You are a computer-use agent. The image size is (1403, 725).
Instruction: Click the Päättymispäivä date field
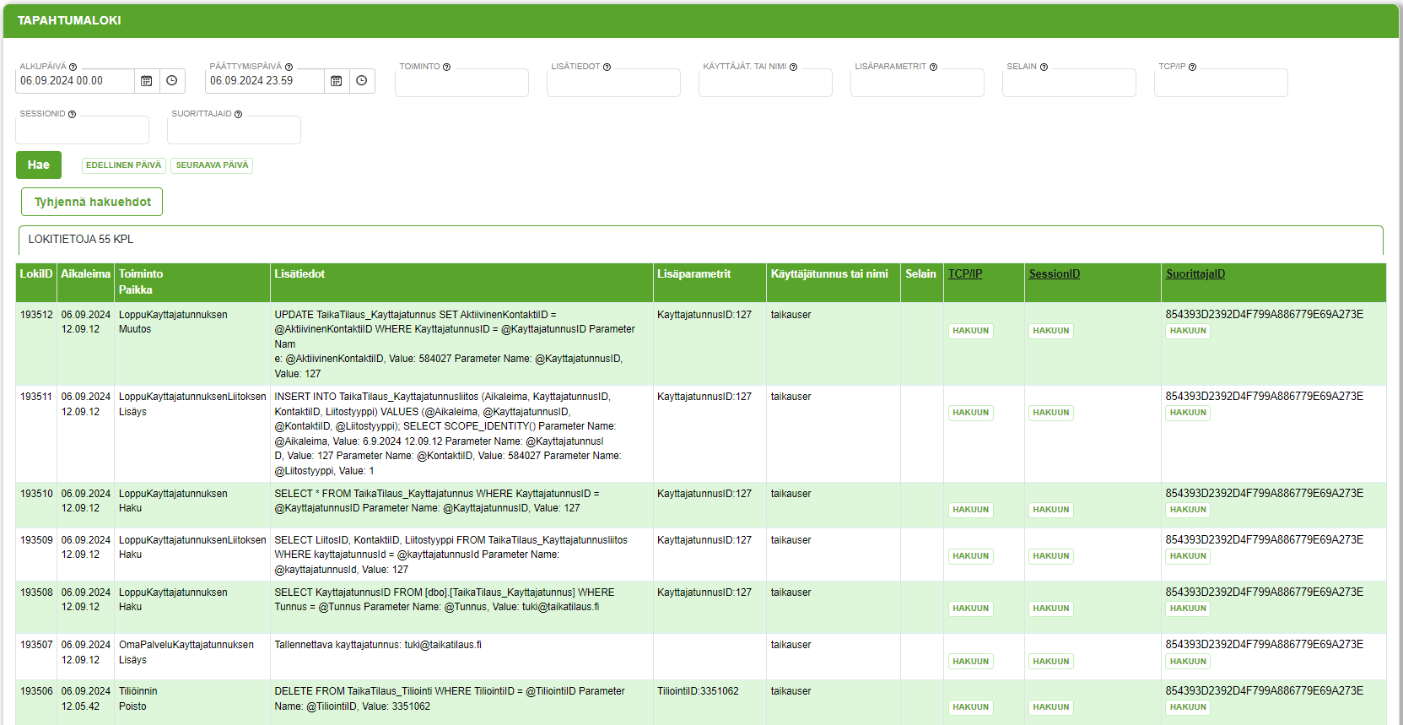(265, 81)
